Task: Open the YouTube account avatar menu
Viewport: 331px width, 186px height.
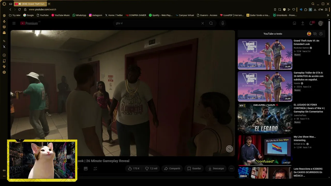Action: coord(321,23)
